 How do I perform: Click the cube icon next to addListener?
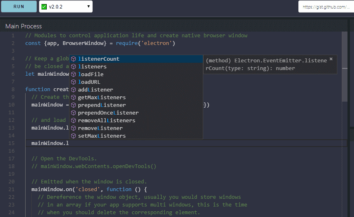pyautogui.click(x=74, y=90)
